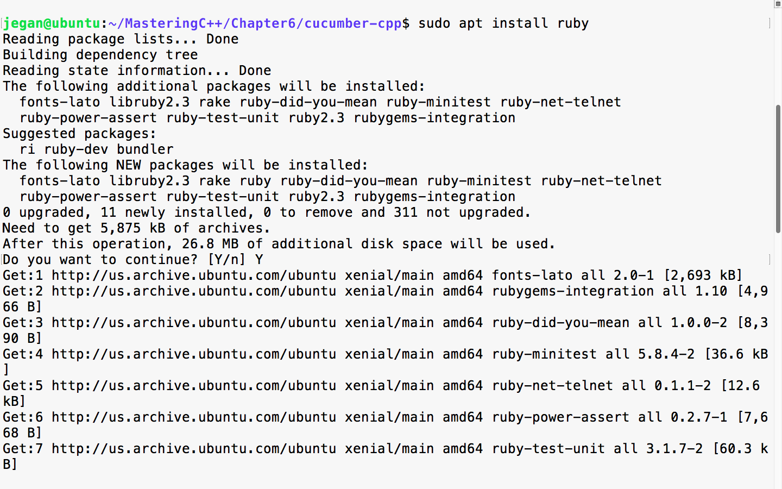
Task: Click the jegan@ubuntu username in the prompt
Action: [x=52, y=23]
